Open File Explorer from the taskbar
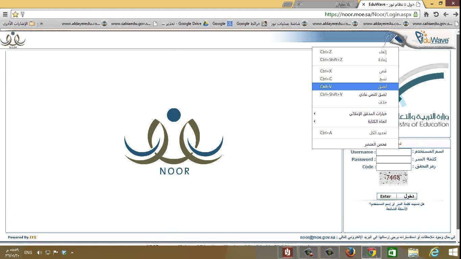This screenshot has height=259, width=461. tap(413, 252)
